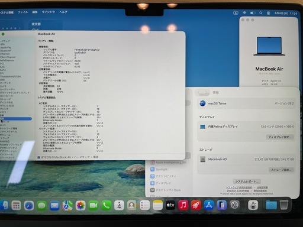The image size is (303, 227).
Task: Open the ENERGY STAR link
Action: pyautogui.click(x=238, y=191)
